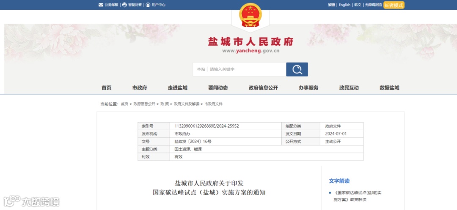Open 公务邮箱 link in top bar
The image size is (457, 210).
(111, 5)
